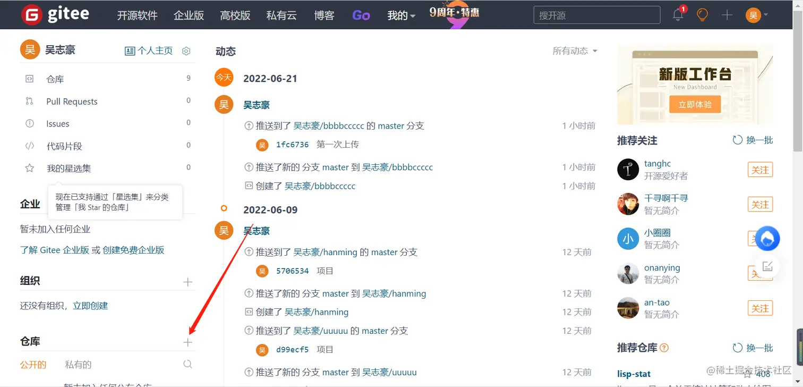Screen dimensions: 803x387
Task: Click the 代码片段 code icon
Action: 30,146
